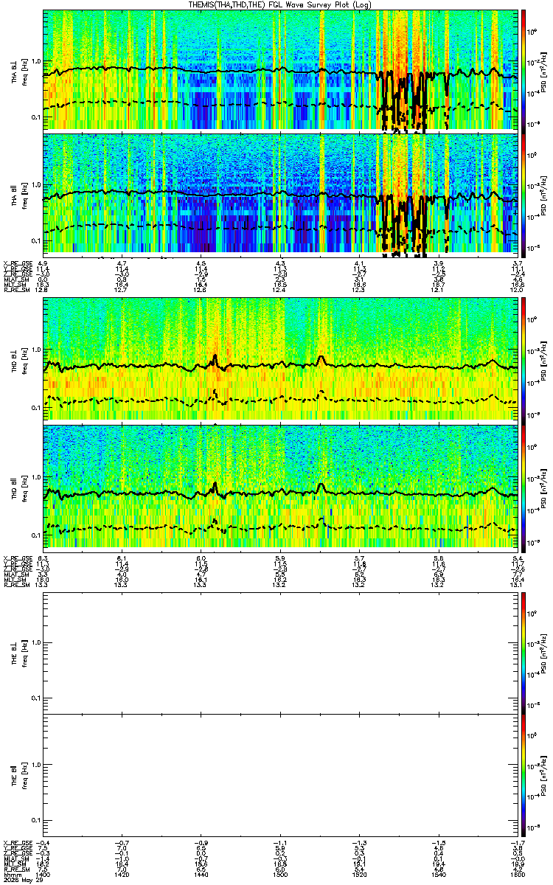Click the '1440' time tick label at the bottom
Viewport: 553px width, 885px height.
pyautogui.click(x=201, y=875)
